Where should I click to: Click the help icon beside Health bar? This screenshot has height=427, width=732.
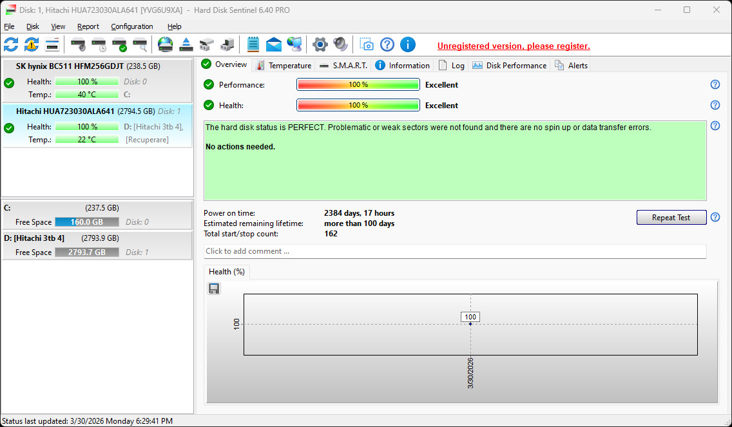pyautogui.click(x=715, y=105)
